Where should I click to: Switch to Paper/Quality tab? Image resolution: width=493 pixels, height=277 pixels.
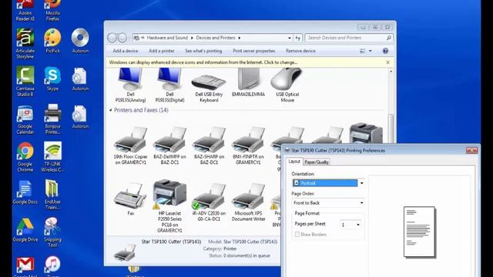tap(317, 162)
